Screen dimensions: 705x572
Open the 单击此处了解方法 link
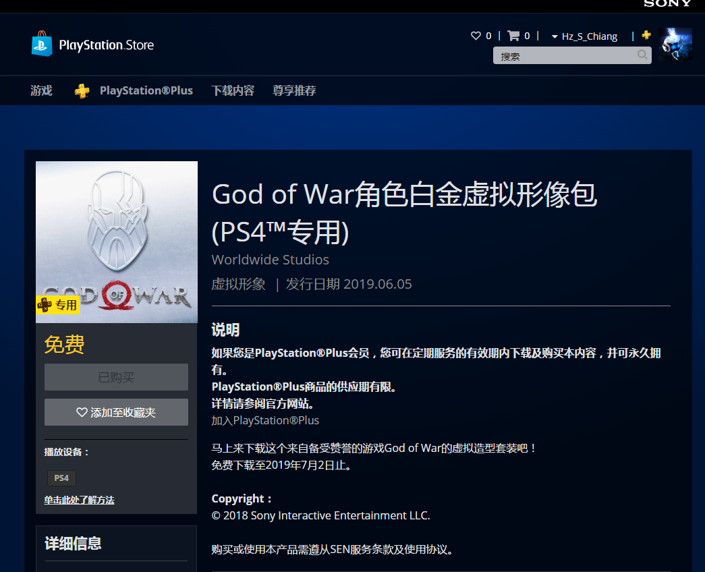click(79, 500)
